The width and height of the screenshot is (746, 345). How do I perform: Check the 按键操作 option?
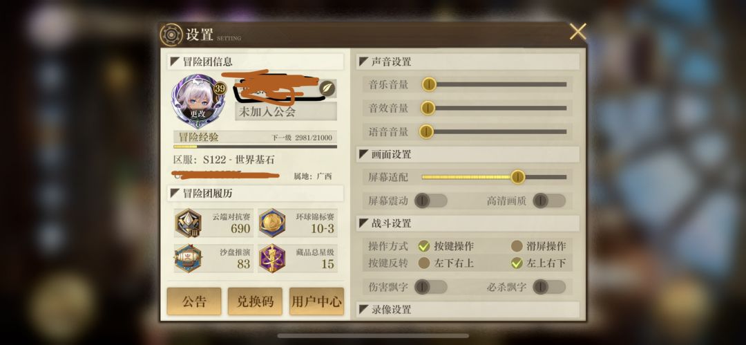pos(424,246)
